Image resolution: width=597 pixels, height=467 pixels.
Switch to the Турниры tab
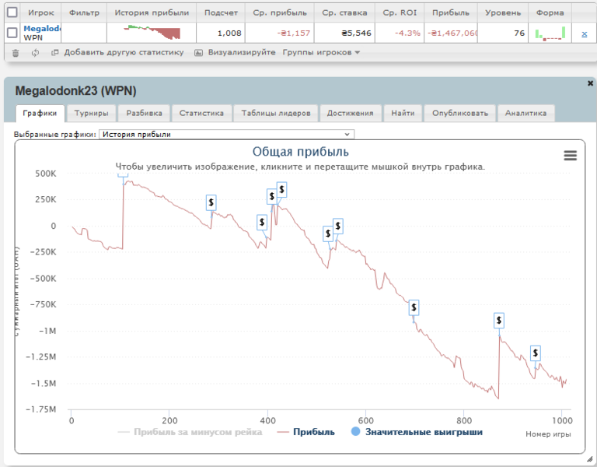coord(91,113)
